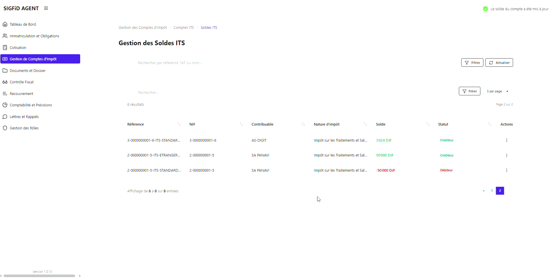Open the 5 par page dropdown
The image size is (558, 278).
[x=497, y=92]
